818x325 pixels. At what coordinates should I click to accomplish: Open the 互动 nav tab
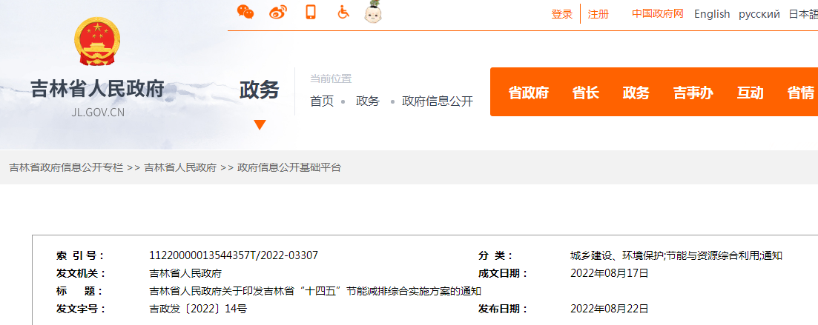pyautogui.click(x=750, y=93)
